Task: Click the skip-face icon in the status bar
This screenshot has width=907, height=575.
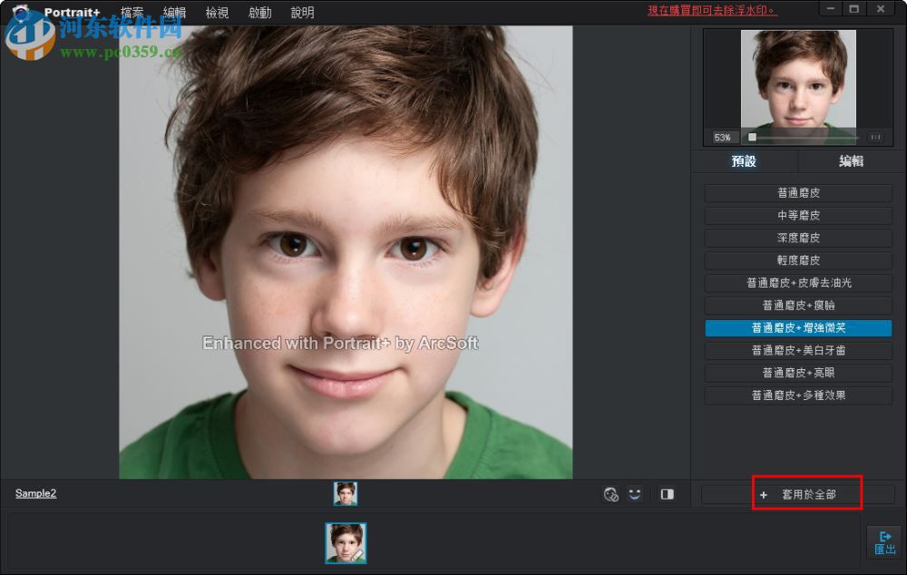Action: pos(610,493)
